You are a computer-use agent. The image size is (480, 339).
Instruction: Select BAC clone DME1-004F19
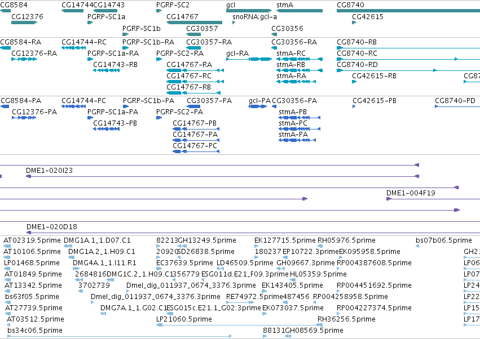pyautogui.click(x=411, y=193)
